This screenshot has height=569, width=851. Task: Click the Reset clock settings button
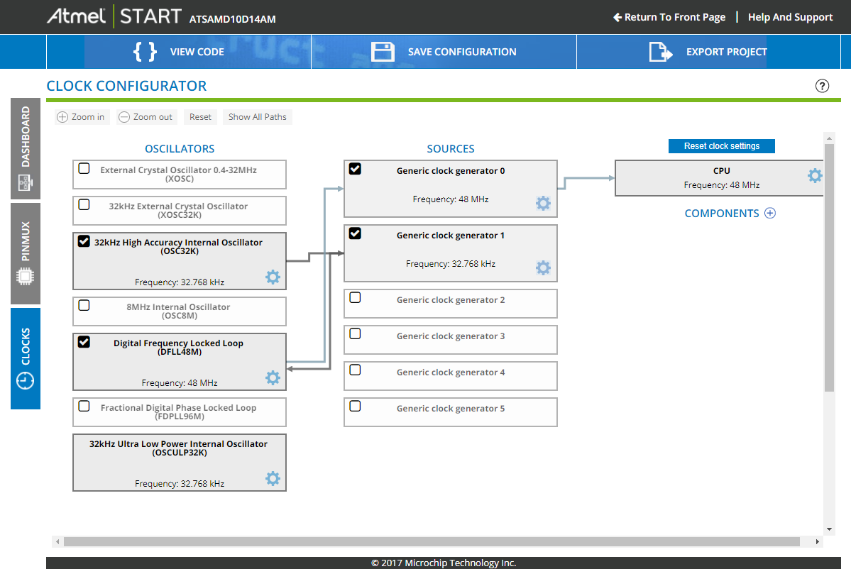tap(721, 146)
